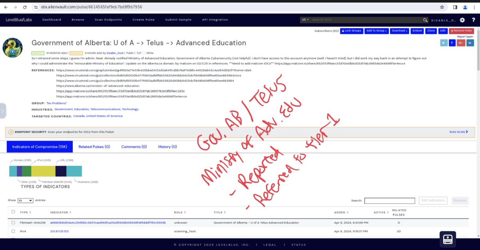Click the Endpoint Security shield icon
Viewport: 480px width, 250px height.
(11, 132)
